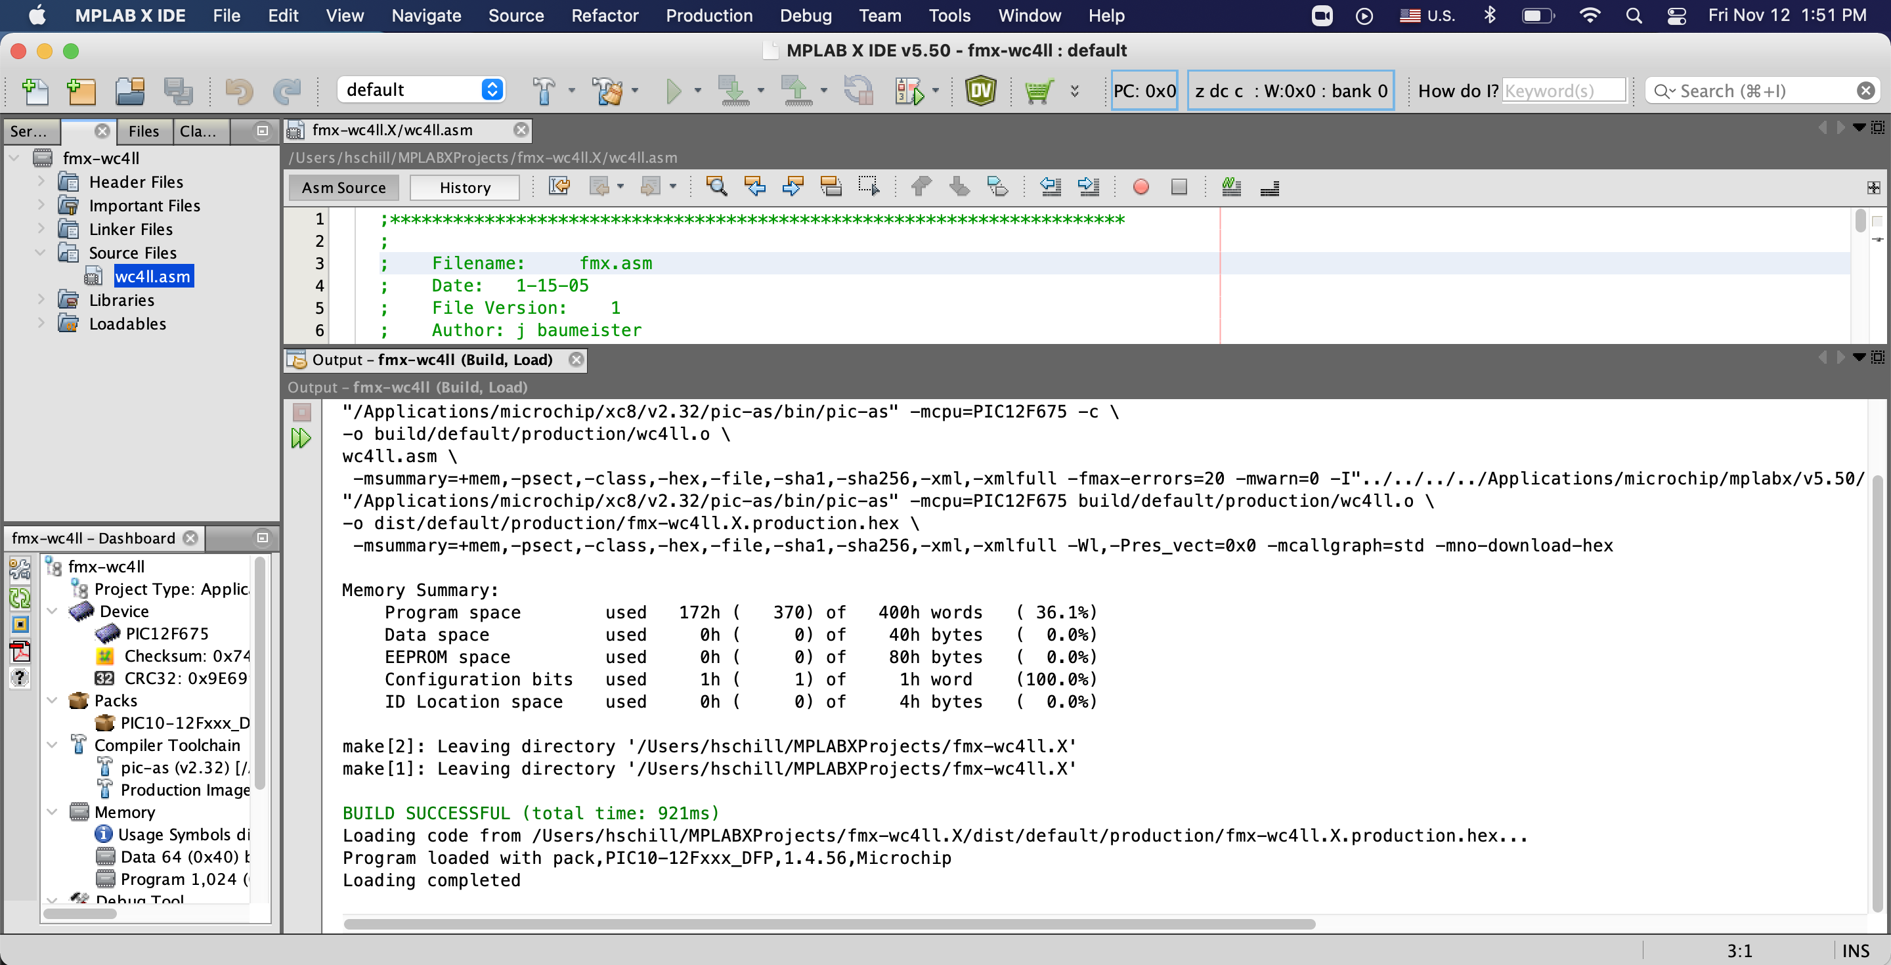Click the How do I keyword field
The width and height of the screenshot is (1891, 965).
pyautogui.click(x=1563, y=91)
